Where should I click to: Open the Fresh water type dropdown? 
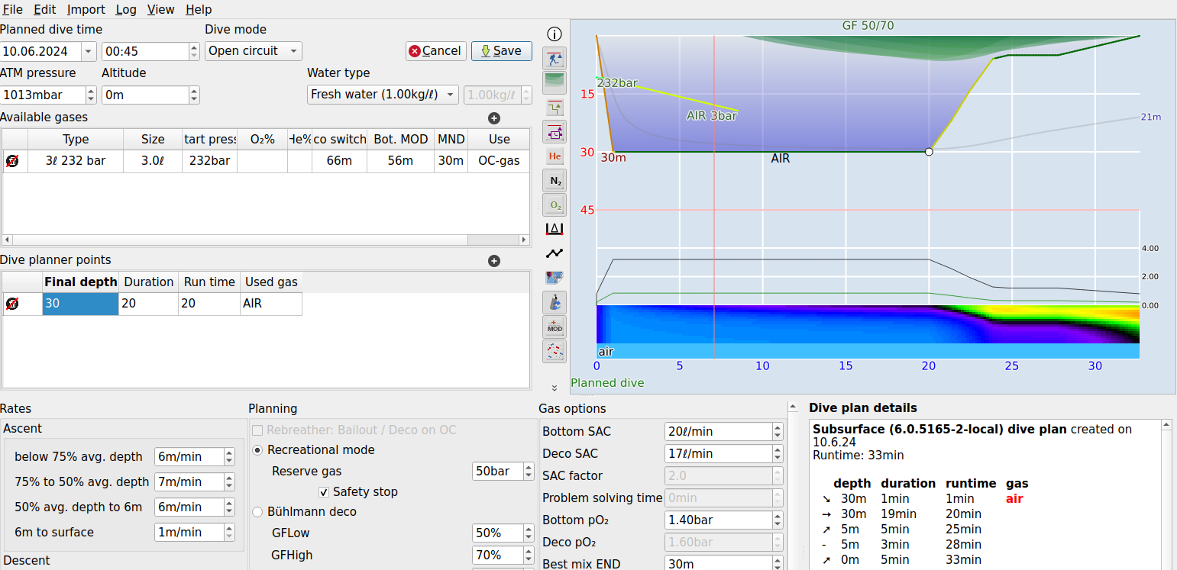[383, 95]
